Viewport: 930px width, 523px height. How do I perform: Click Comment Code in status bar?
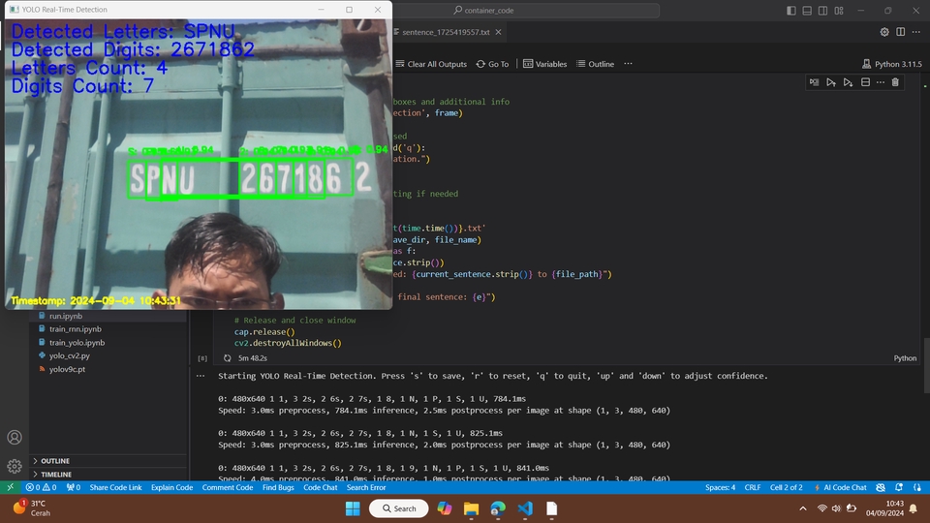pos(227,487)
